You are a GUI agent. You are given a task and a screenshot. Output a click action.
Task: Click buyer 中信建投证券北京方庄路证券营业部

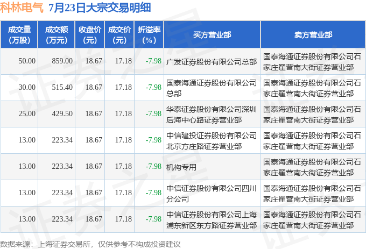pos(212,140)
